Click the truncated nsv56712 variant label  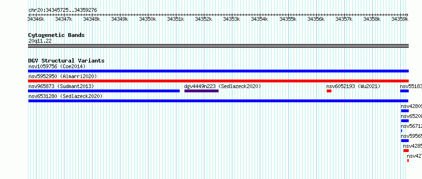tap(412, 126)
